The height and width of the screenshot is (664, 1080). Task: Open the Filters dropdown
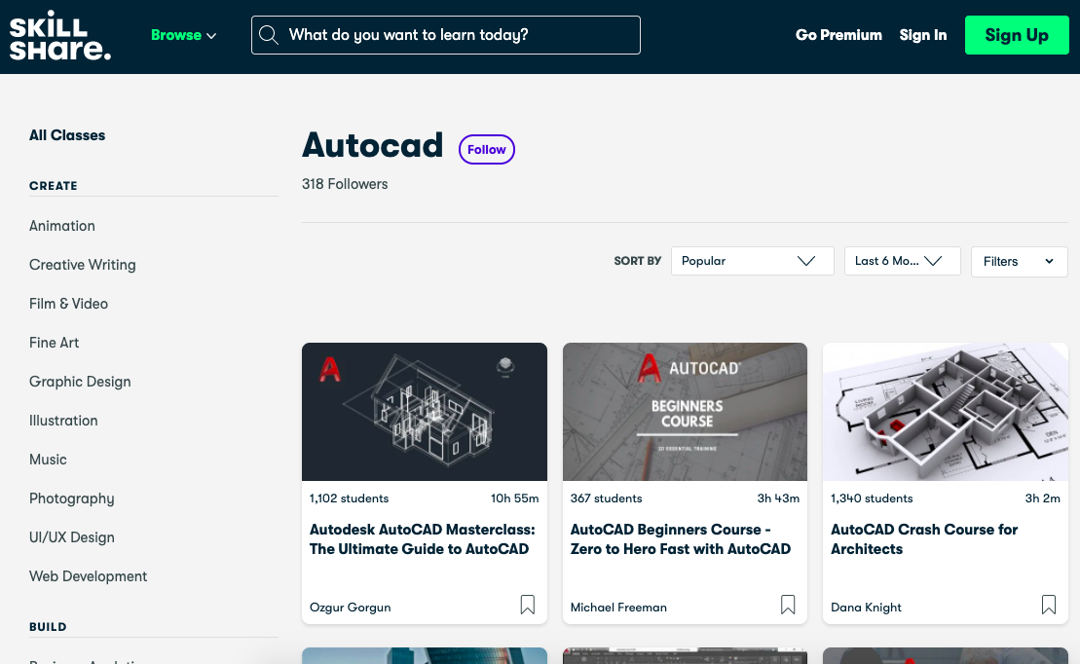(1019, 262)
